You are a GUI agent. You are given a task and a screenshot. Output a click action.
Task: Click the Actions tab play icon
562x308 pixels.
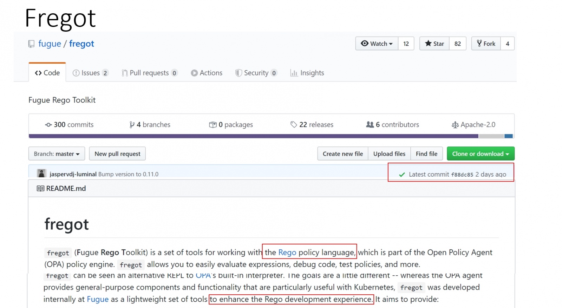[194, 73]
